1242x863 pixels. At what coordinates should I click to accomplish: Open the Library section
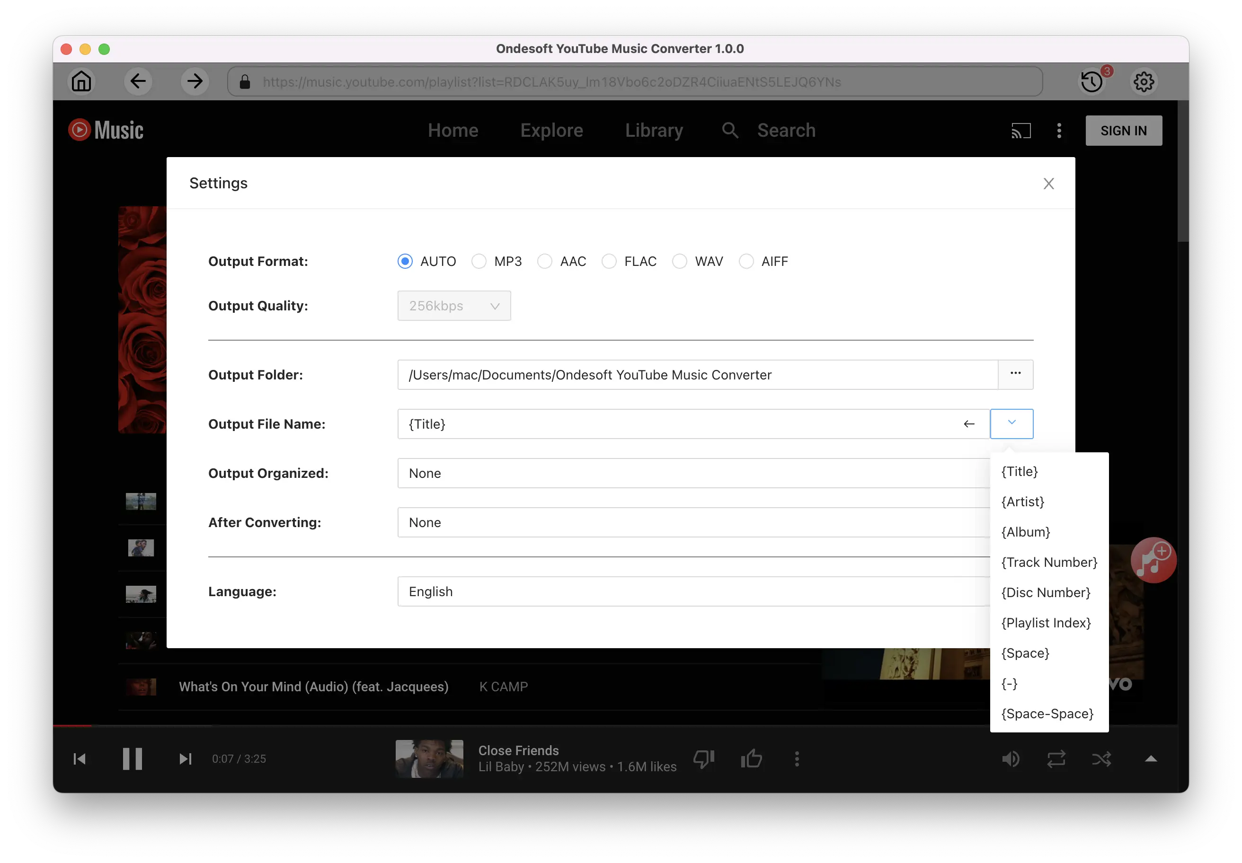click(x=654, y=130)
